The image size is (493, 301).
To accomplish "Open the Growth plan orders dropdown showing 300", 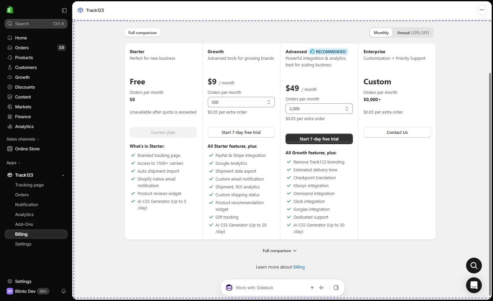I will pos(241,102).
